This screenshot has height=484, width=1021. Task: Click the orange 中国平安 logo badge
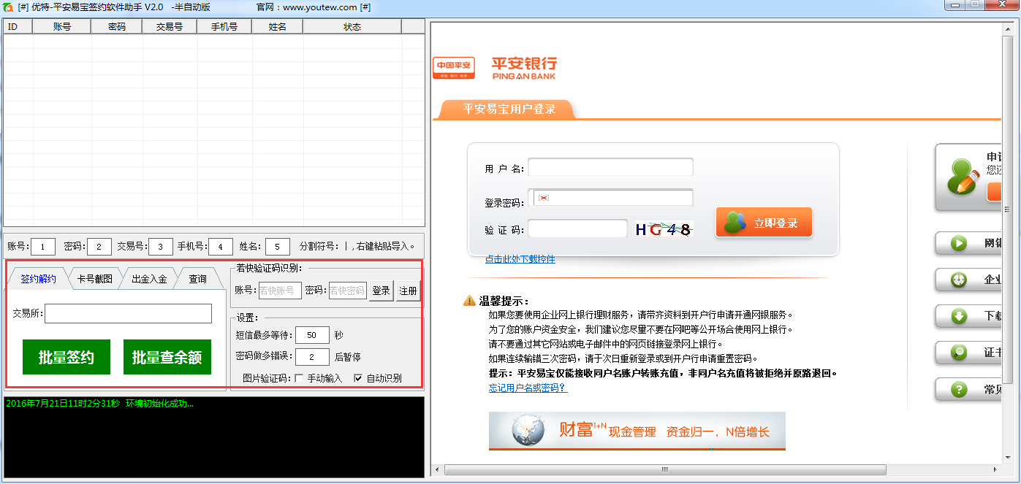point(454,68)
